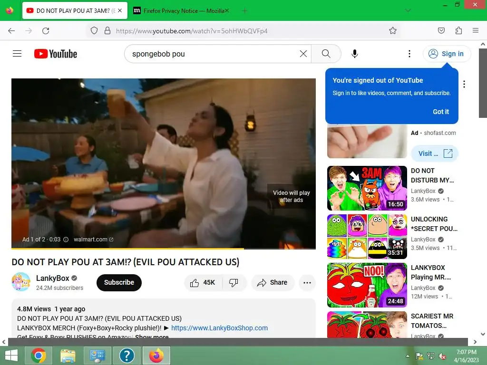This screenshot has width=487, height=365.
Task: Open the ad info circle icon
Action: (x=66, y=240)
